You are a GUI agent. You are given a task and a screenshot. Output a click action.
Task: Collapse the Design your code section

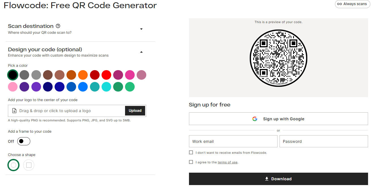[141, 52]
